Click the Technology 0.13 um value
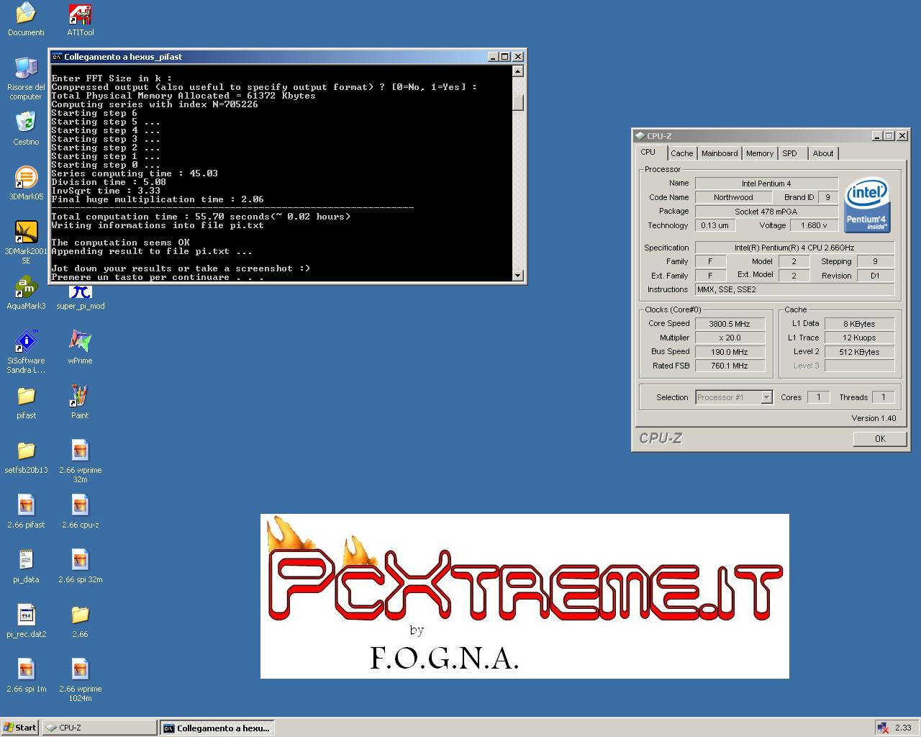Screen dimensions: 921x737 tap(714, 225)
